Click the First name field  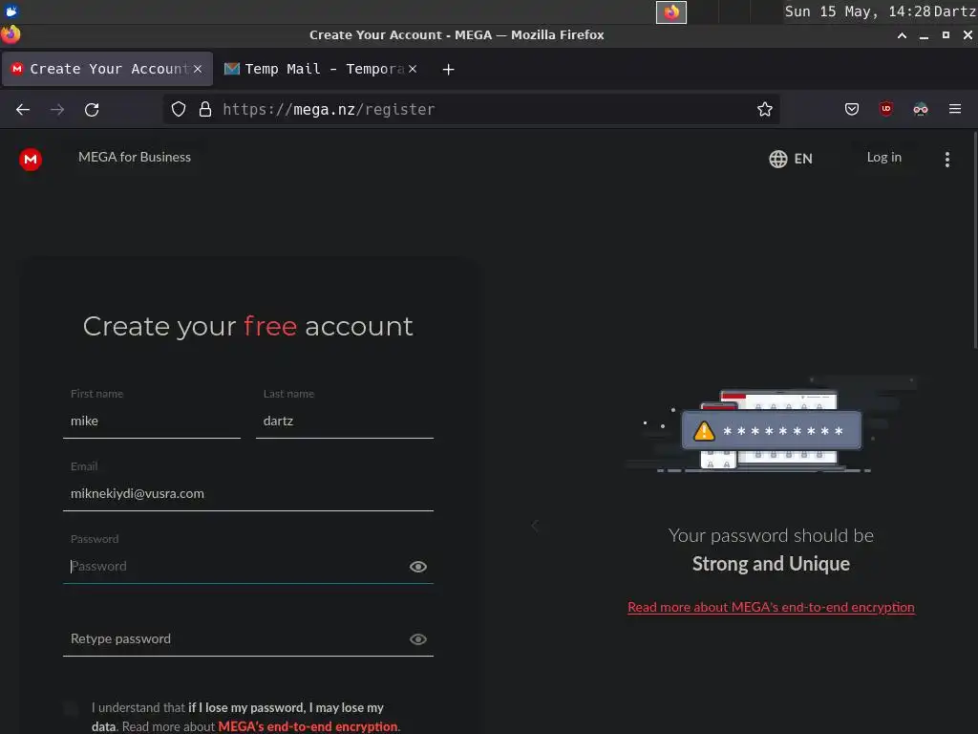tap(152, 421)
